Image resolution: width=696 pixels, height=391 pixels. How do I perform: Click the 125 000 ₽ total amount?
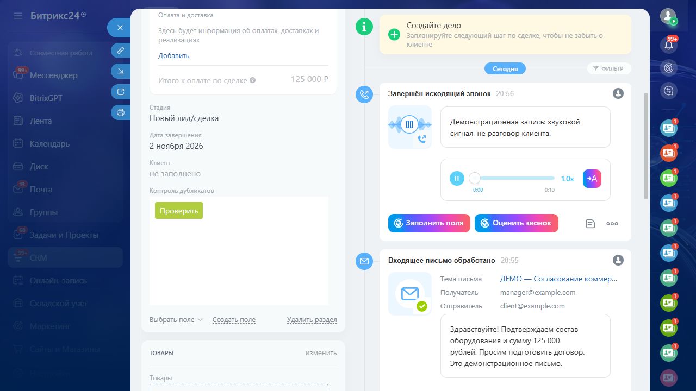point(309,79)
